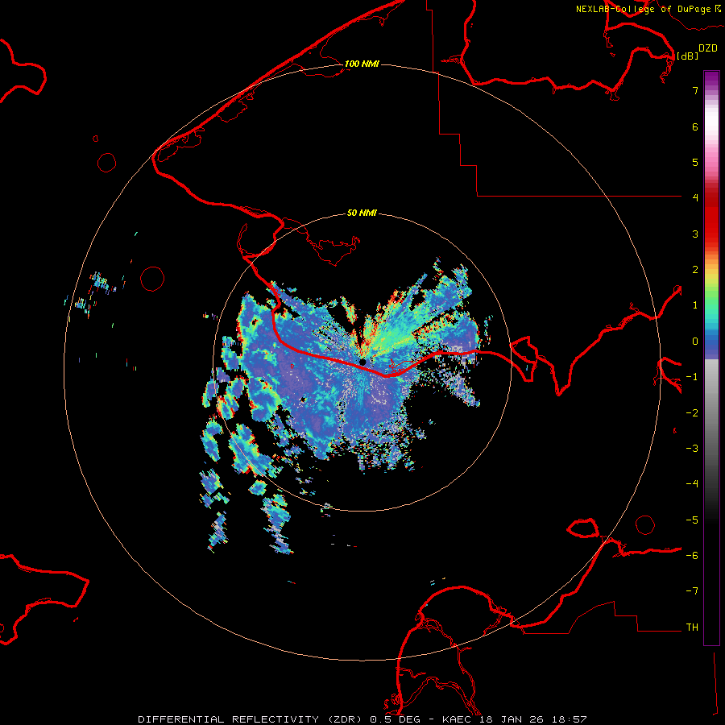Click the 2 value on color scale
The width and height of the screenshot is (725, 725).
click(695, 270)
